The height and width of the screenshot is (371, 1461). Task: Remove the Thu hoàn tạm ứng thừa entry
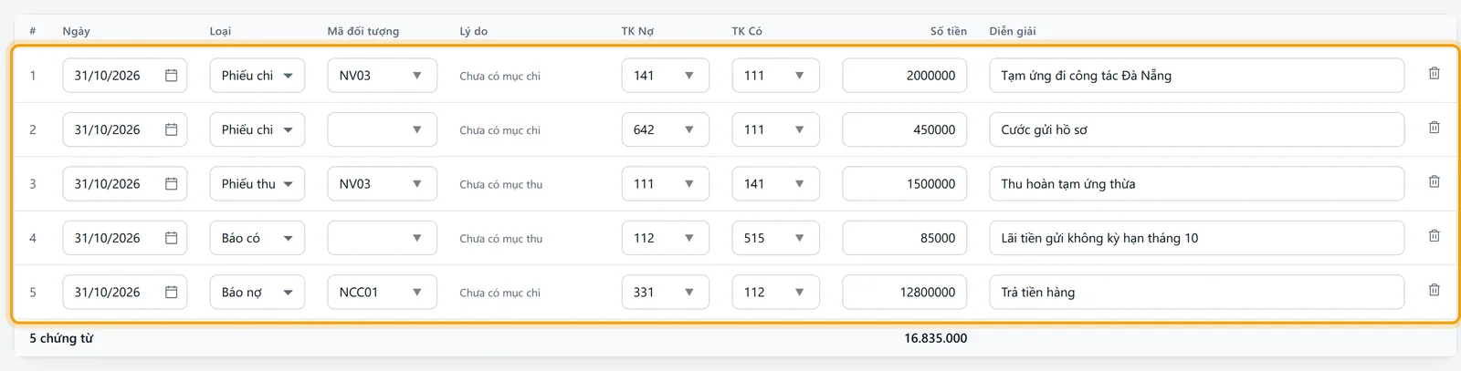click(1434, 182)
